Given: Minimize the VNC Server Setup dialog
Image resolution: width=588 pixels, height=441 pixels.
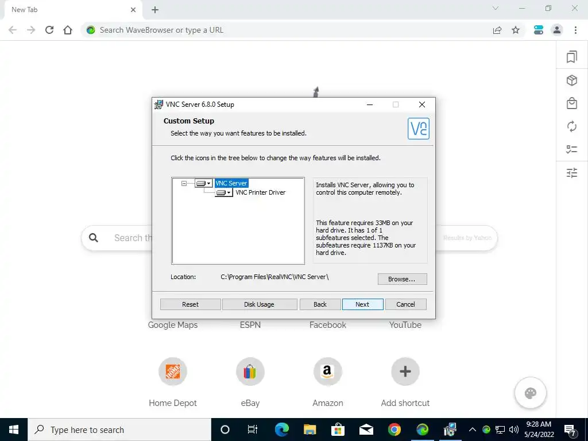Looking at the screenshot, I should pyautogui.click(x=370, y=105).
